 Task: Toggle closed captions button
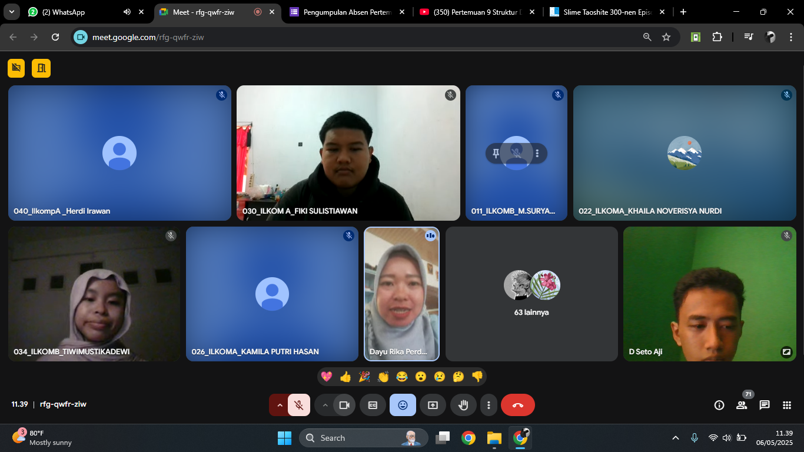(x=373, y=405)
